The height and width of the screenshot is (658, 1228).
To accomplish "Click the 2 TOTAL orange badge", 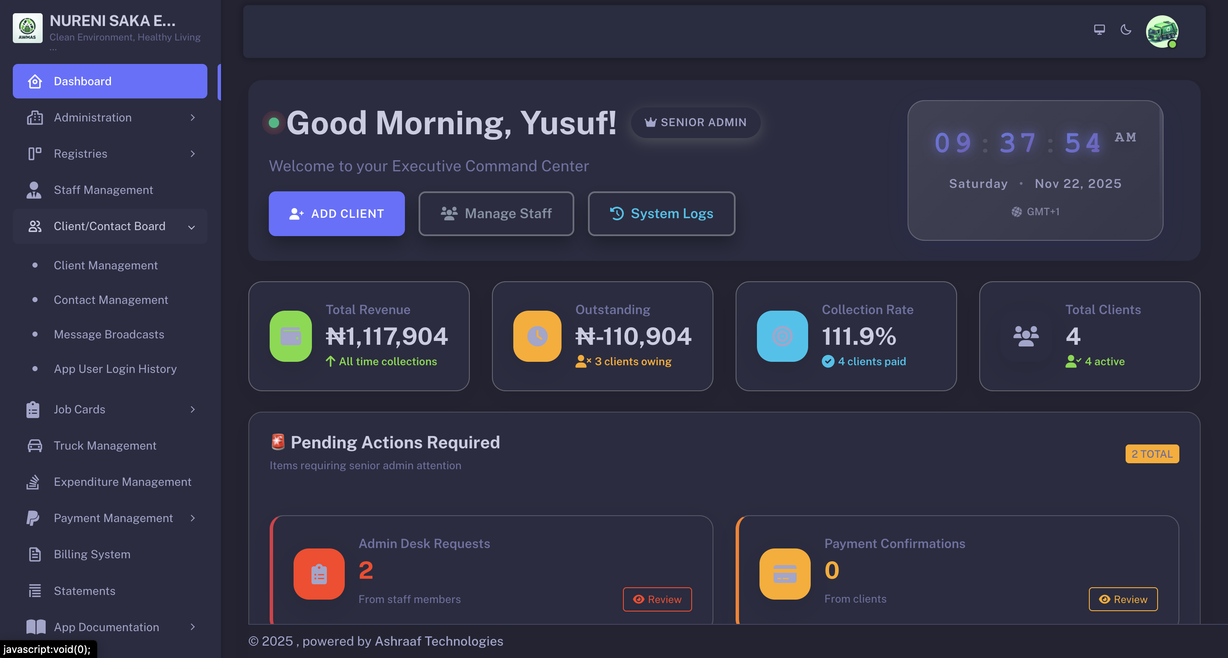I will click(x=1152, y=454).
